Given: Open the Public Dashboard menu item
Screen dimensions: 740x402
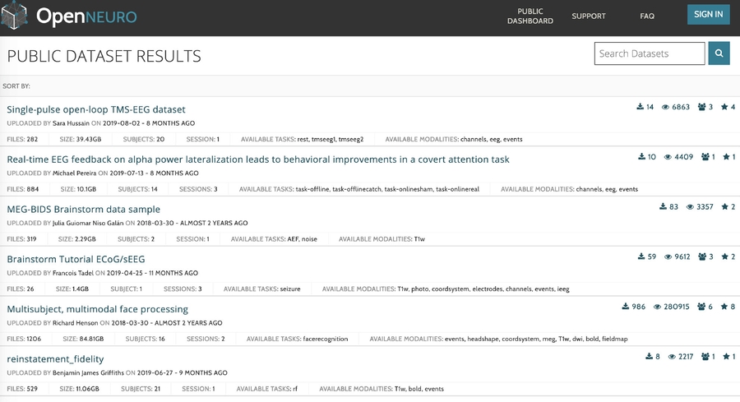Looking at the screenshot, I should (530, 16).
